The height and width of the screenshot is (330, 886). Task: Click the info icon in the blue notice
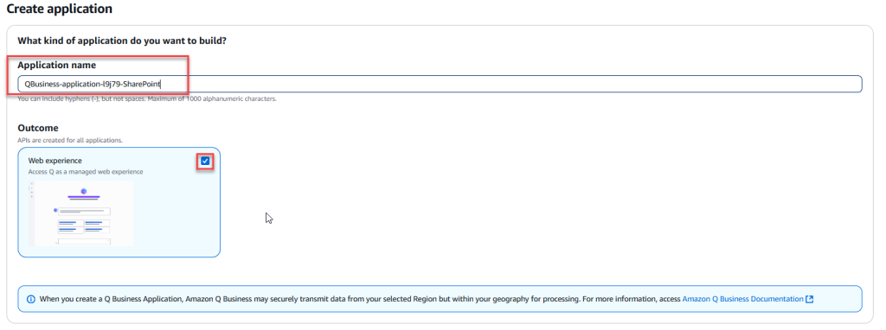click(x=30, y=299)
